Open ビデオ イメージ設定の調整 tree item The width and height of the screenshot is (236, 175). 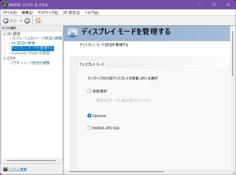click(x=30, y=63)
